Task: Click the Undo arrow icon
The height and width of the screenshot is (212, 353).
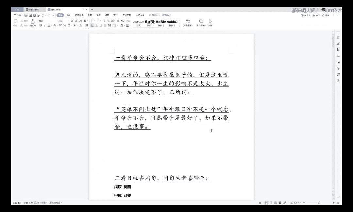Action: tap(43, 15)
